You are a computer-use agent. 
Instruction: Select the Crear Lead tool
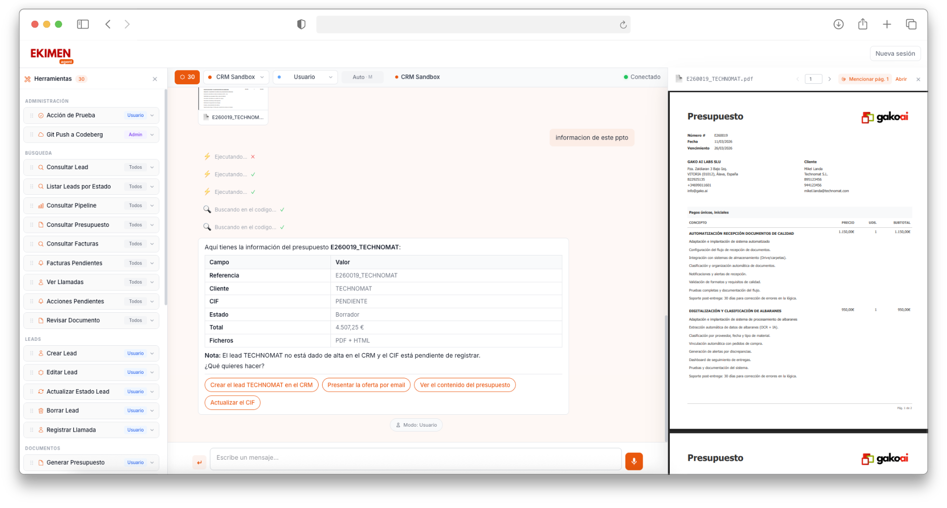point(62,353)
